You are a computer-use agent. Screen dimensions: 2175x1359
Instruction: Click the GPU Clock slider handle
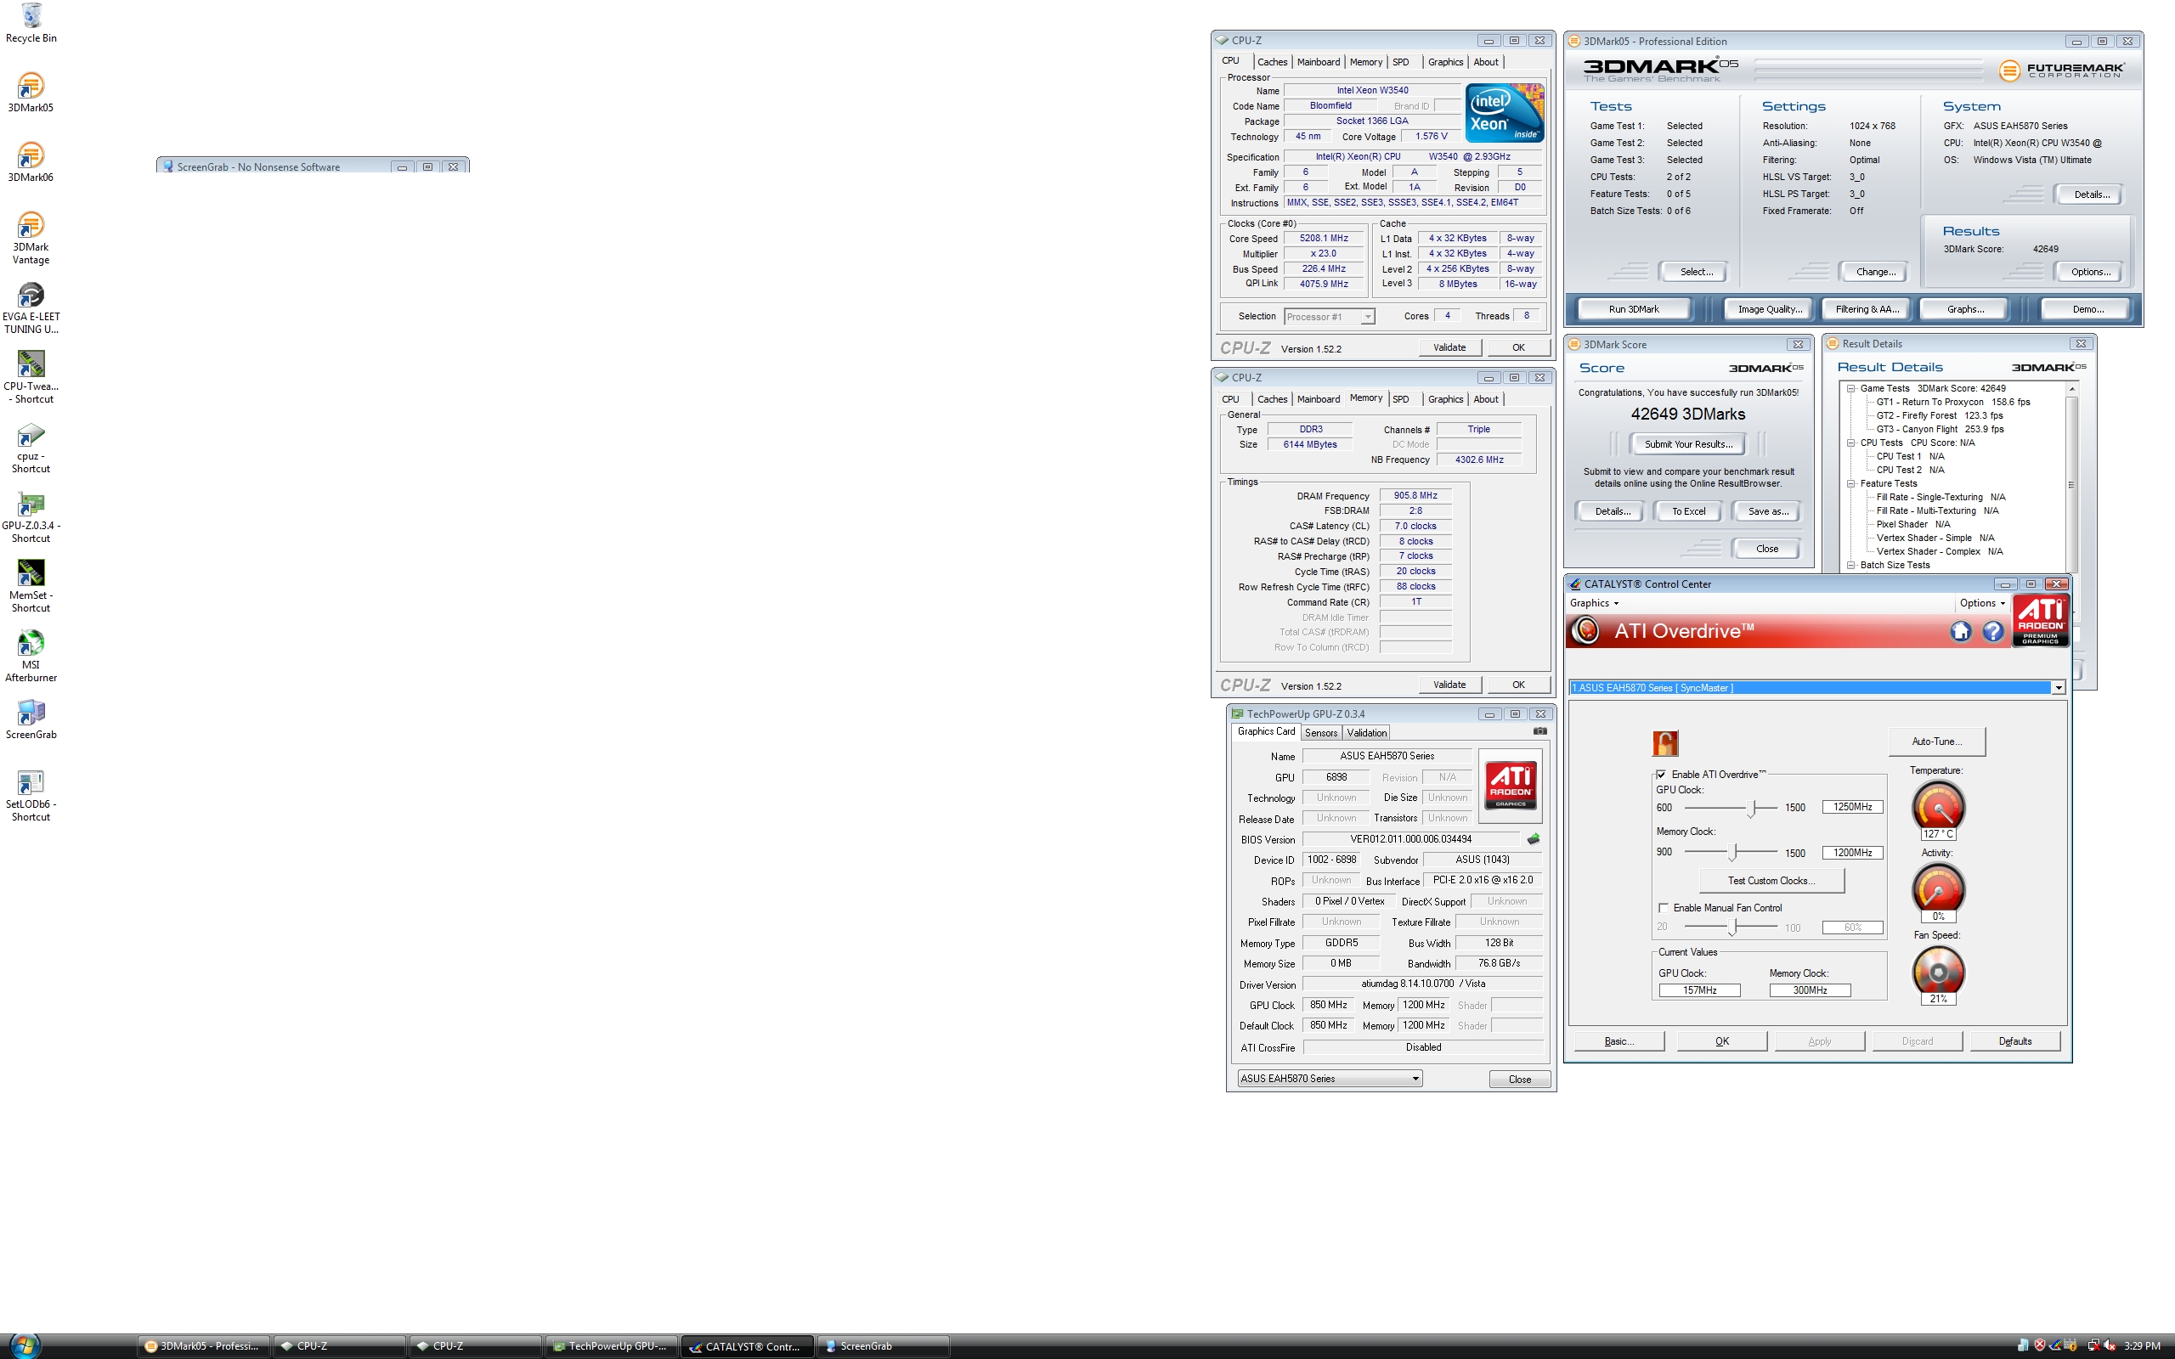tap(1752, 808)
